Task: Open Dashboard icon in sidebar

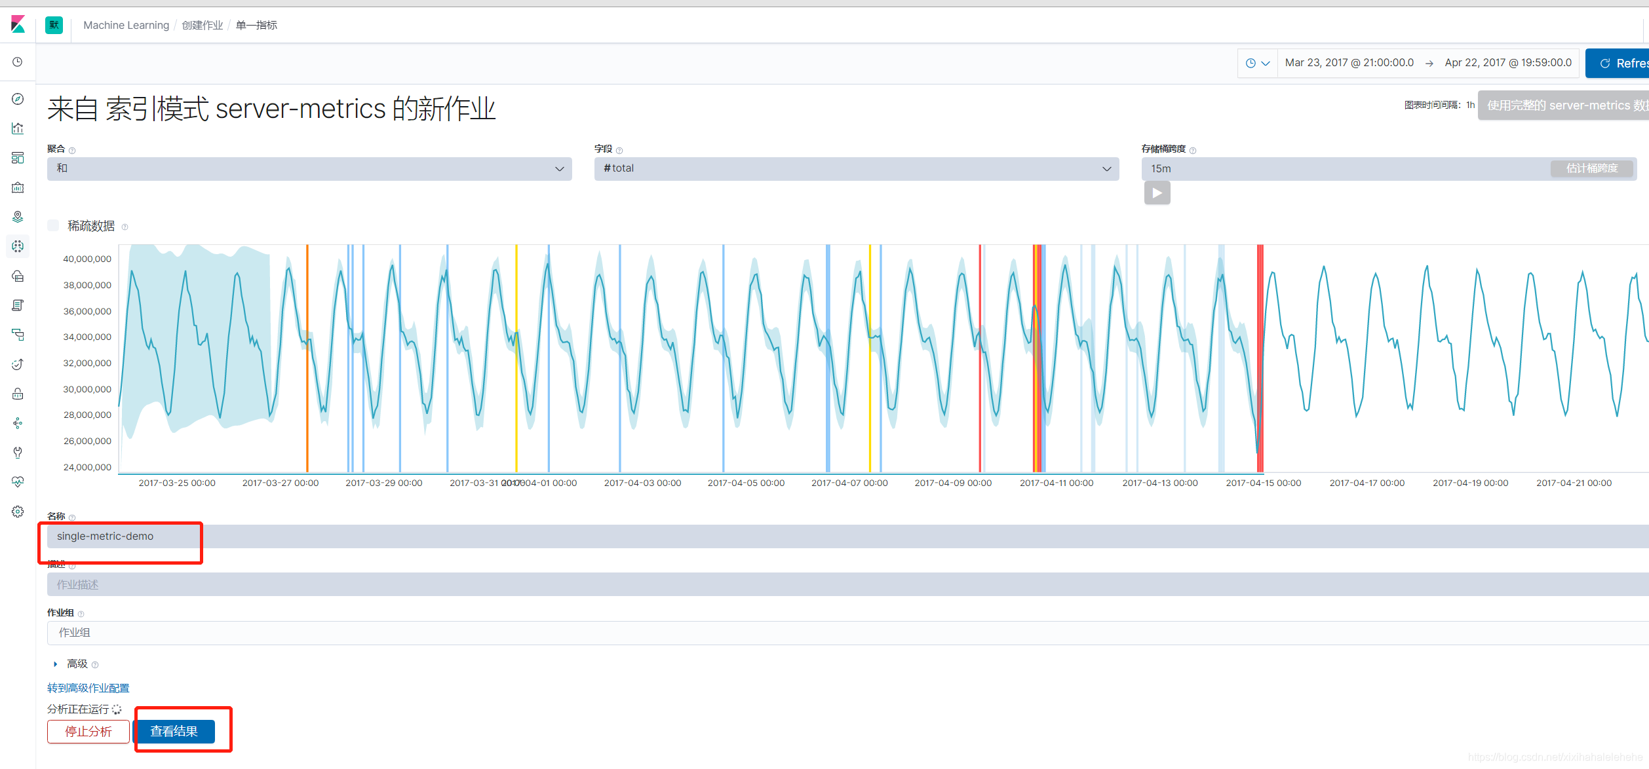Action: pyautogui.click(x=18, y=158)
